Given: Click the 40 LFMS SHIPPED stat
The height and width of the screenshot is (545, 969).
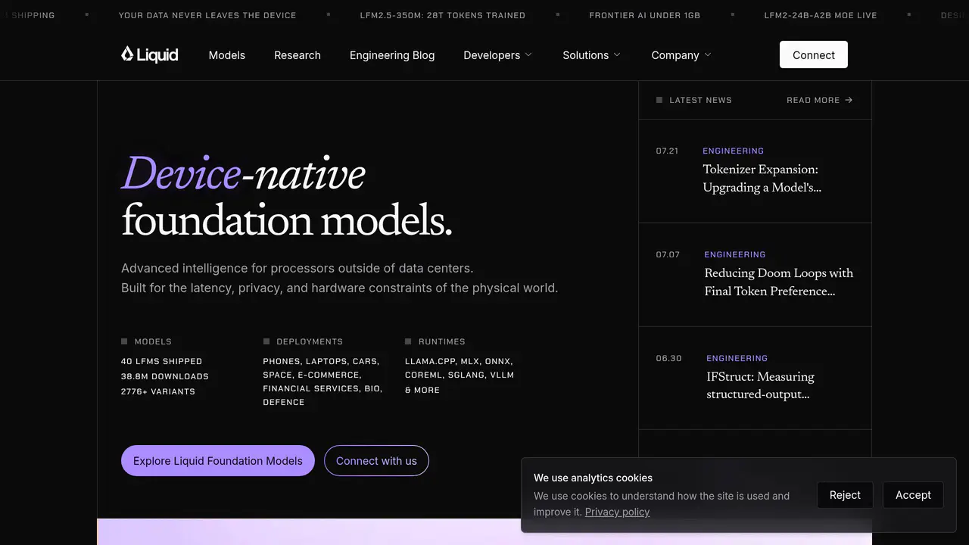Looking at the screenshot, I should (x=161, y=361).
